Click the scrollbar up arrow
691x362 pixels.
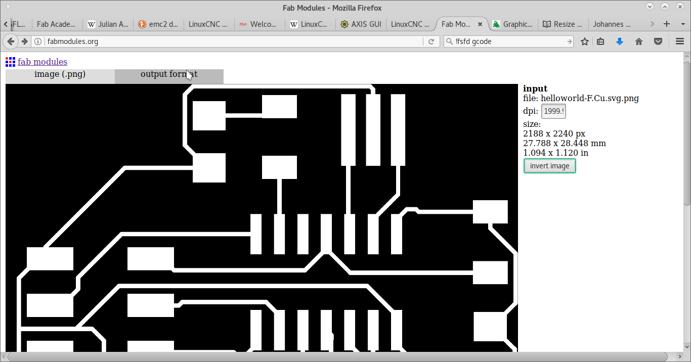coord(687,56)
